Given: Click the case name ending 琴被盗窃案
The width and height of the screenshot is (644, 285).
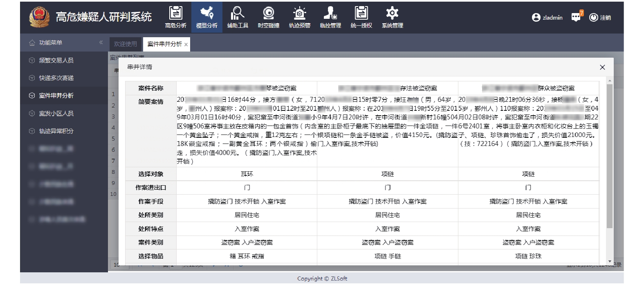Looking at the screenshot, I should coord(247,88).
